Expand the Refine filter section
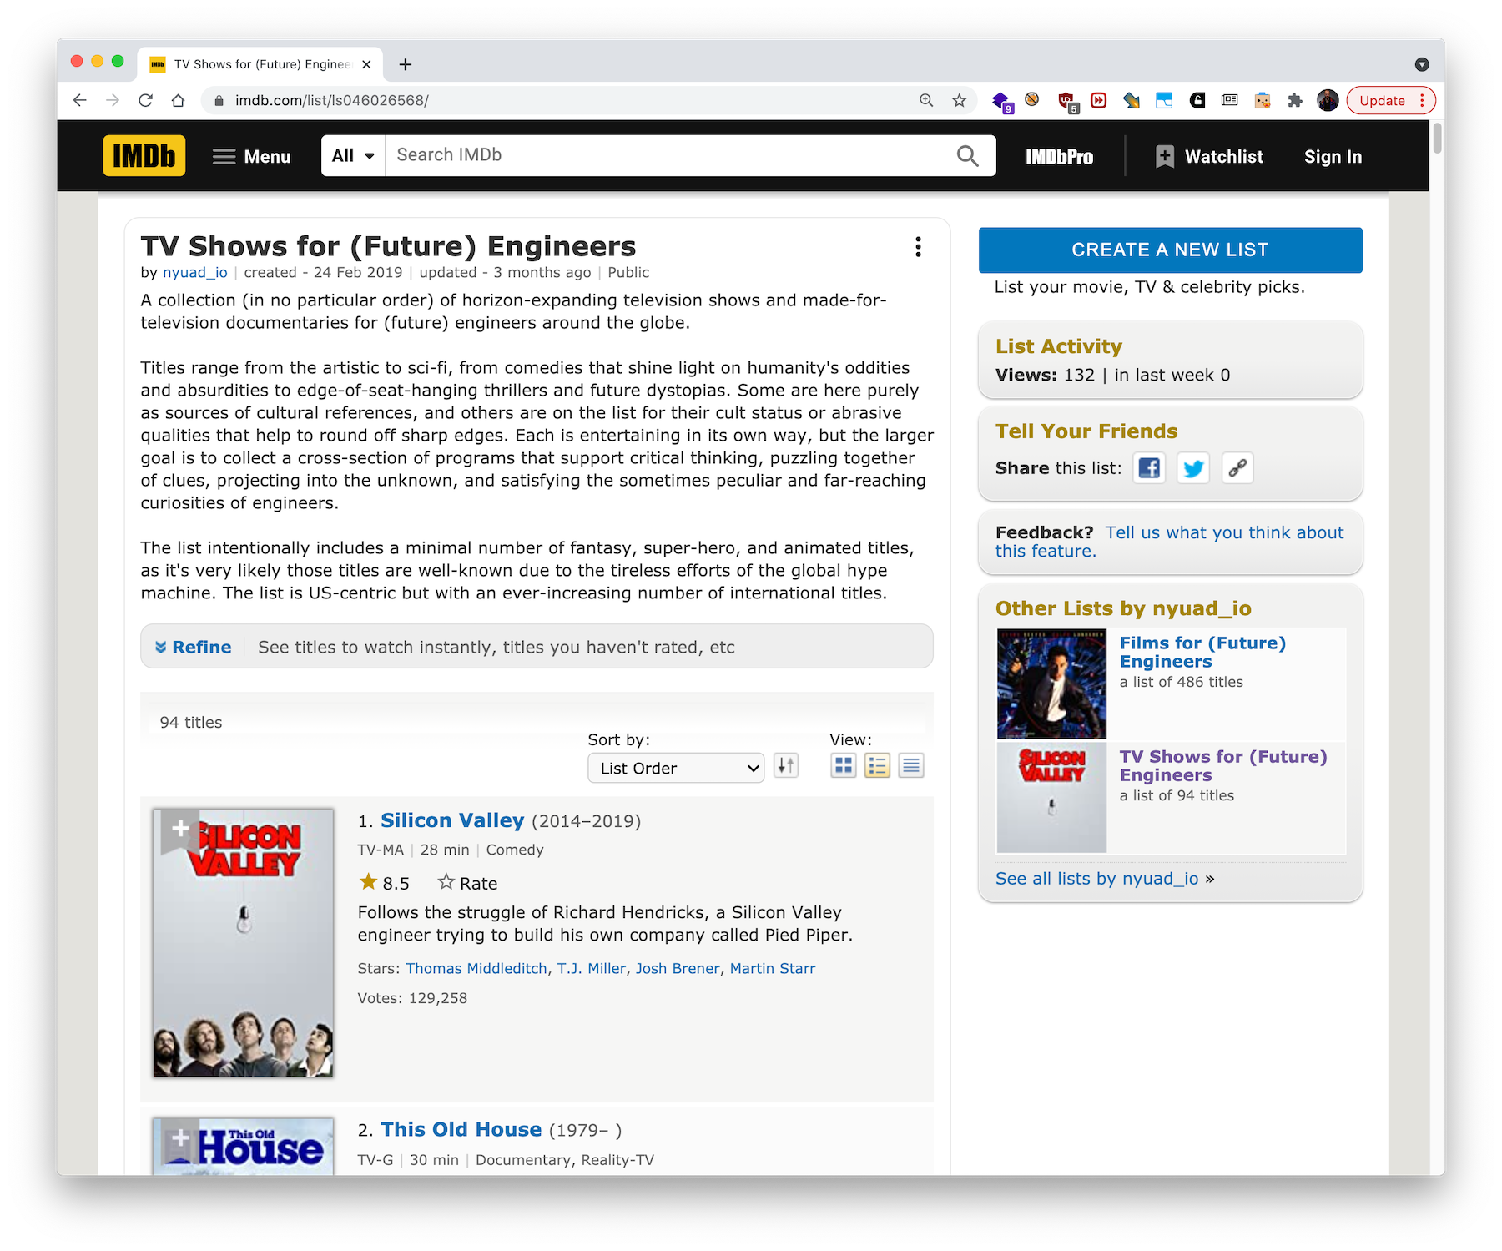Screen dimensions: 1502x1251 click(194, 647)
